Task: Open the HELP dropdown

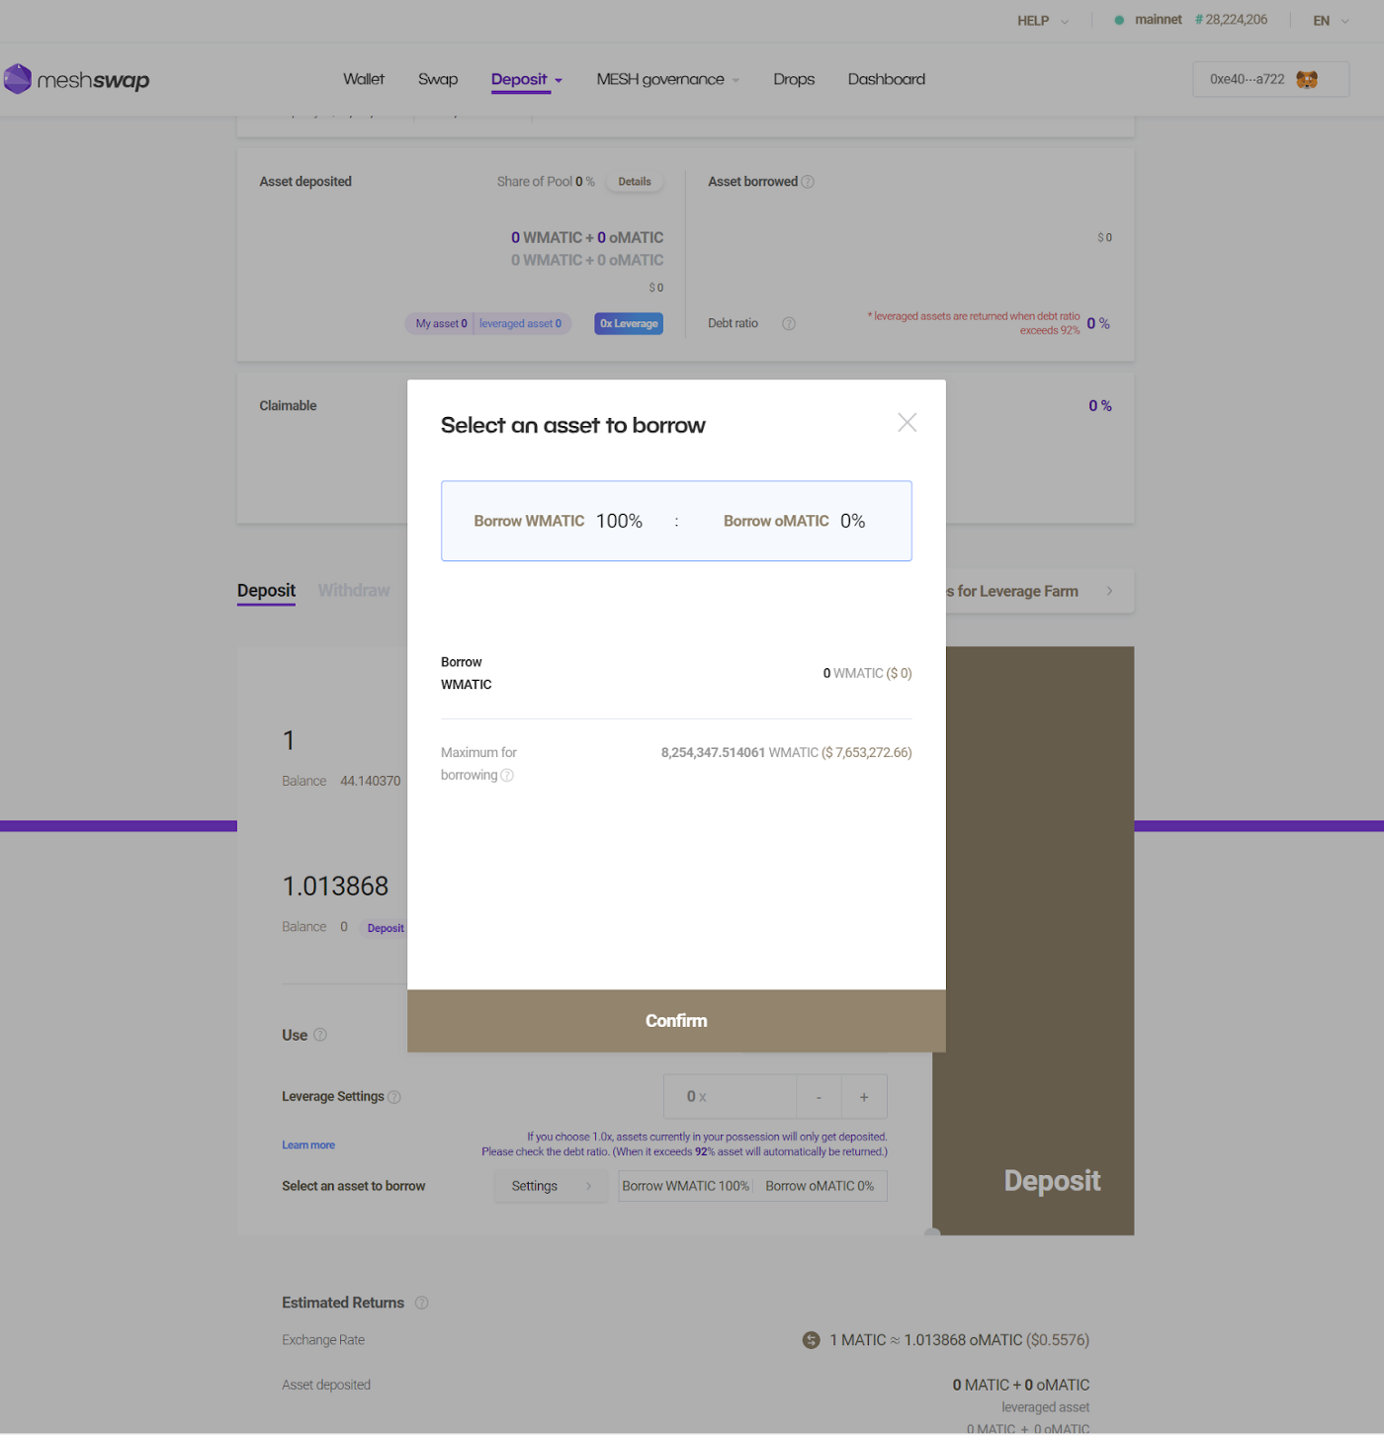Action: [1043, 21]
